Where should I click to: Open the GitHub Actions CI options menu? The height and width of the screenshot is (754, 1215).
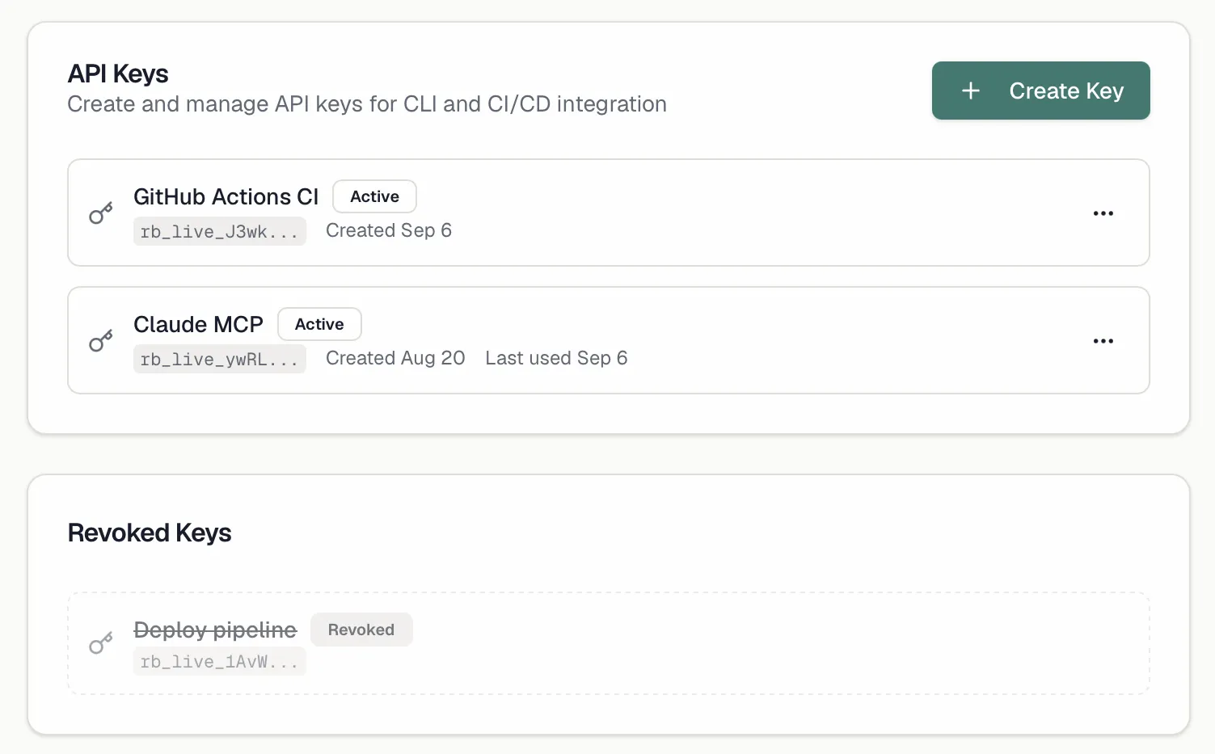1103,213
